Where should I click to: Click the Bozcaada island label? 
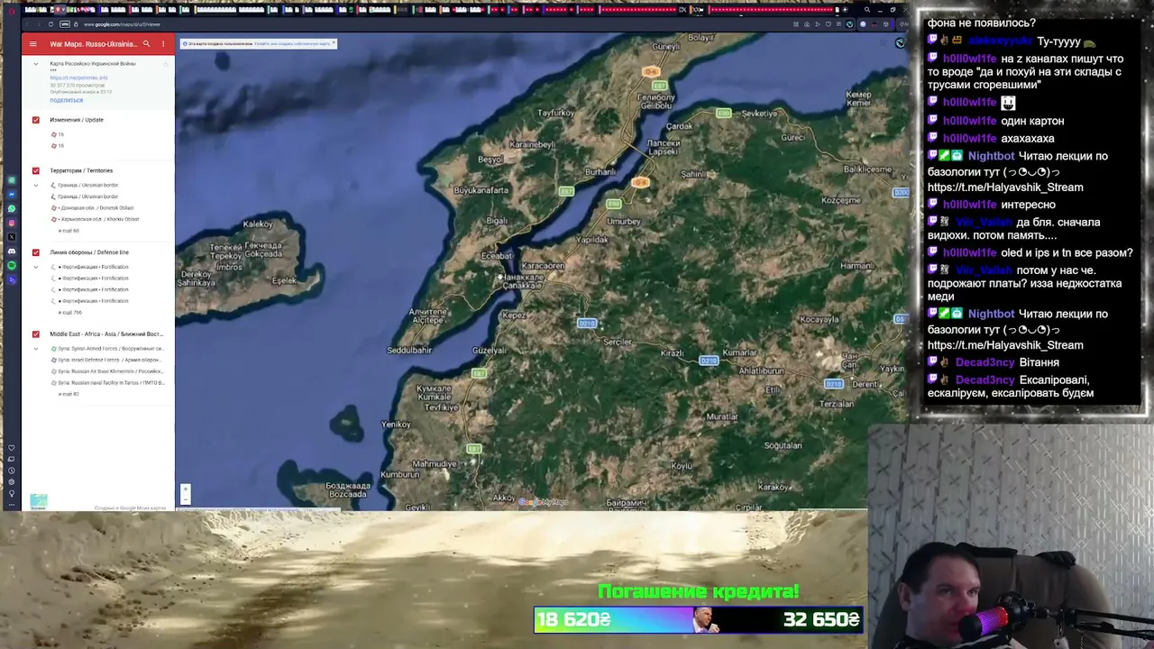click(x=348, y=489)
